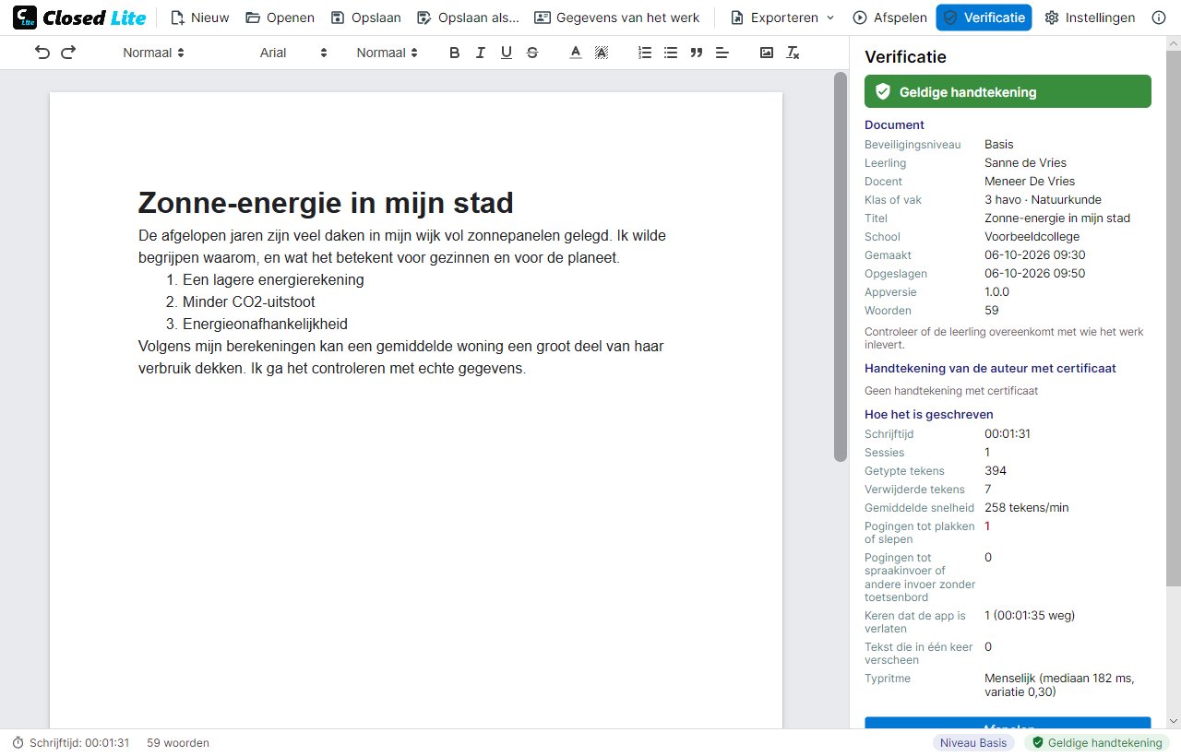Screen dimensions: 1181x756
Task: Save the work with Opslaan
Action: (365, 18)
